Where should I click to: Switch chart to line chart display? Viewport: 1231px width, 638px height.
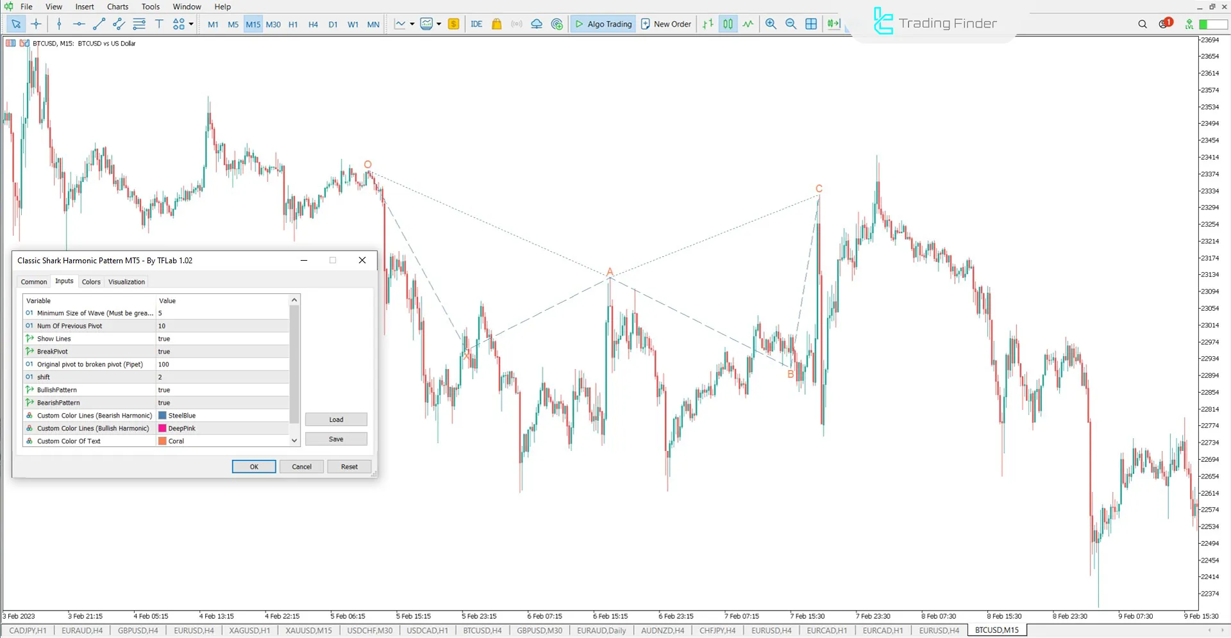[748, 24]
